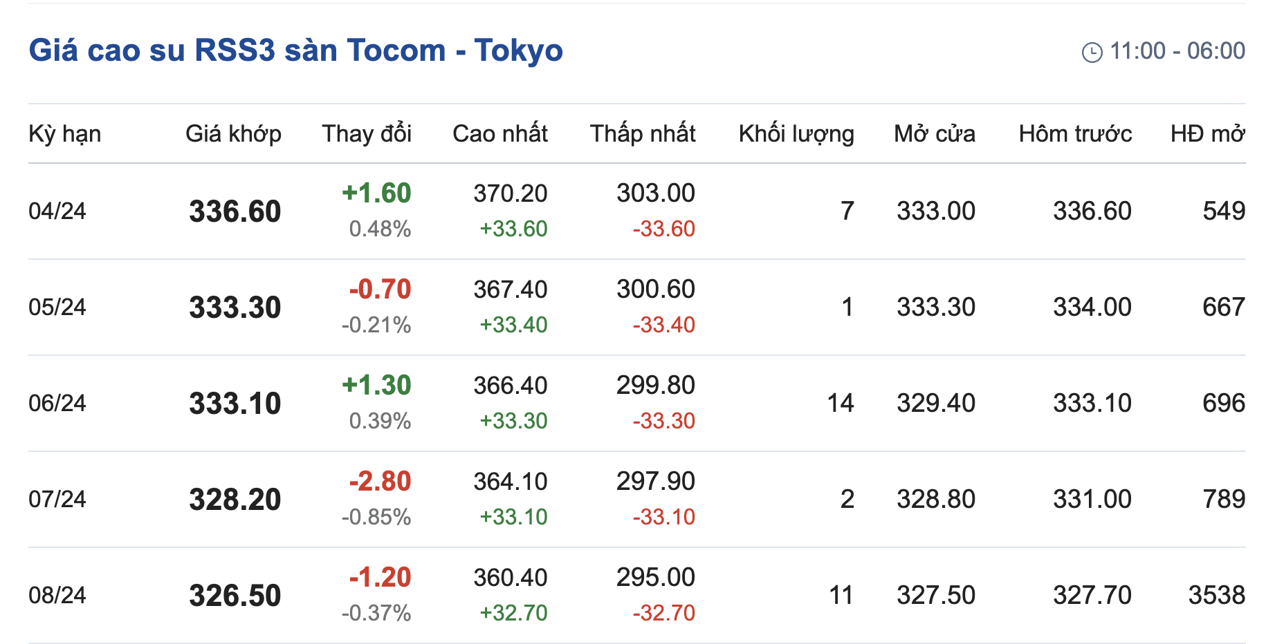The image size is (1266, 644).
Task: Click the +1.60 change for 04/24
Action: coord(376,193)
